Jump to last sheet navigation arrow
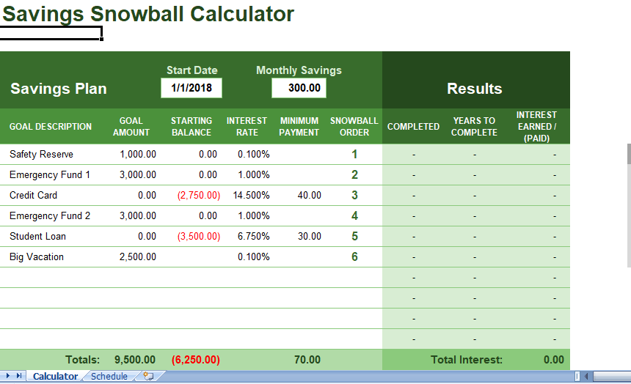631x384 pixels. click(19, 376)
